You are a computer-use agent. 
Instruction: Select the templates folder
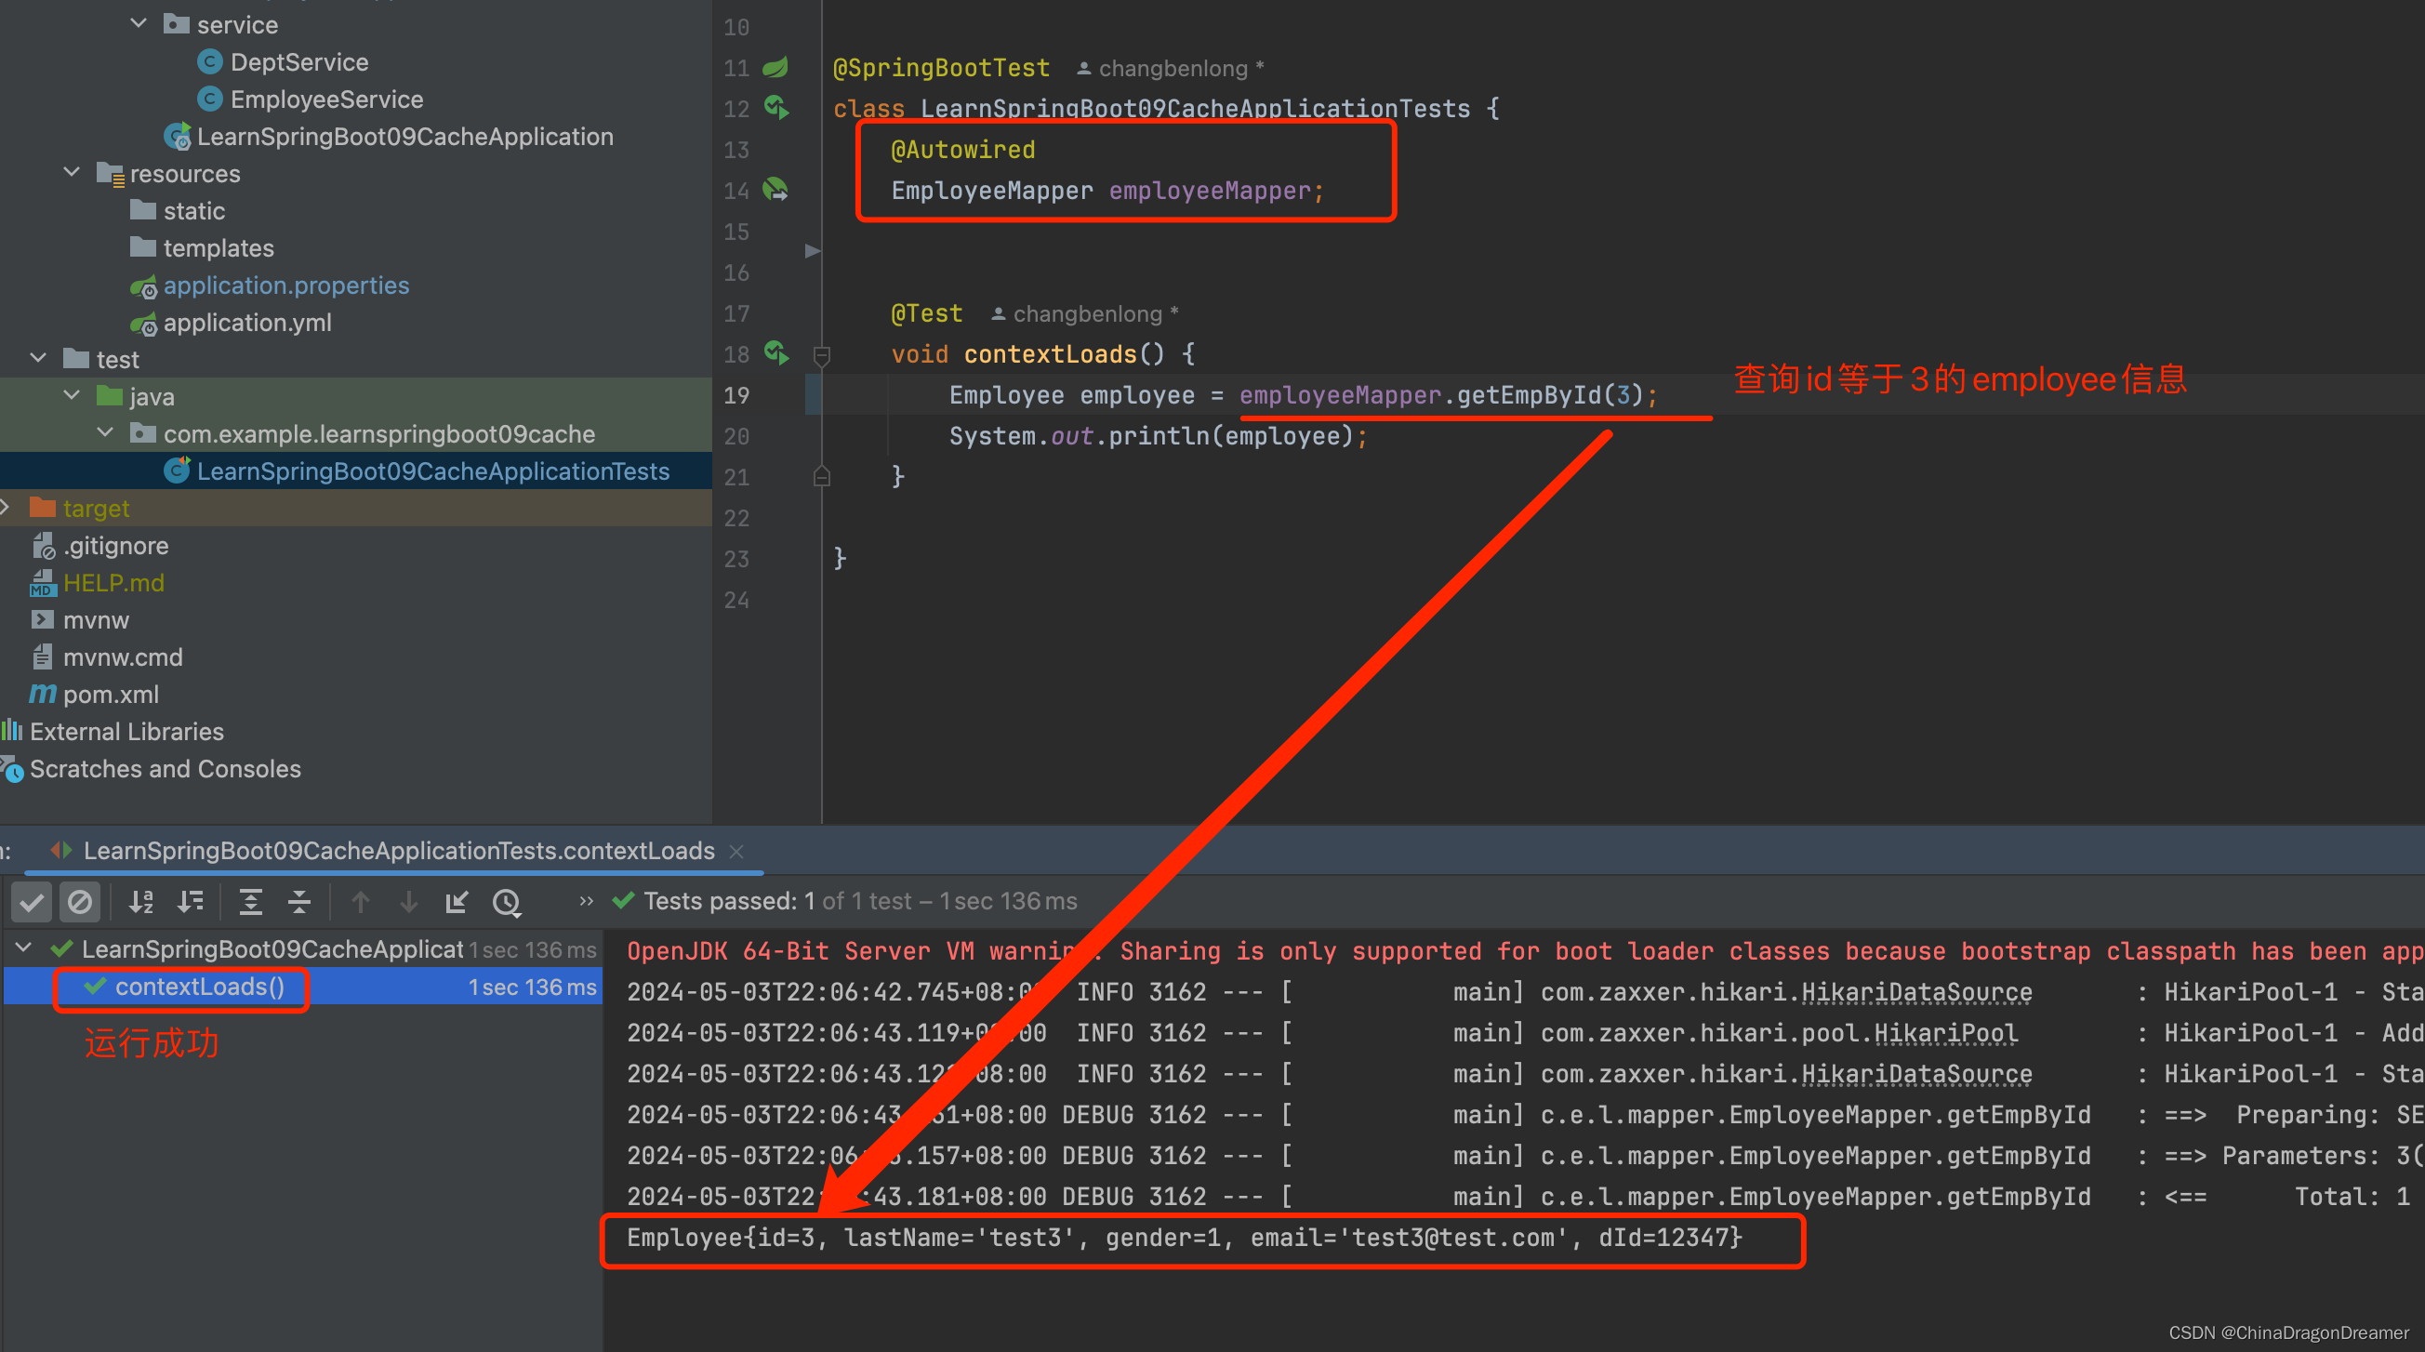pos(219,247)
